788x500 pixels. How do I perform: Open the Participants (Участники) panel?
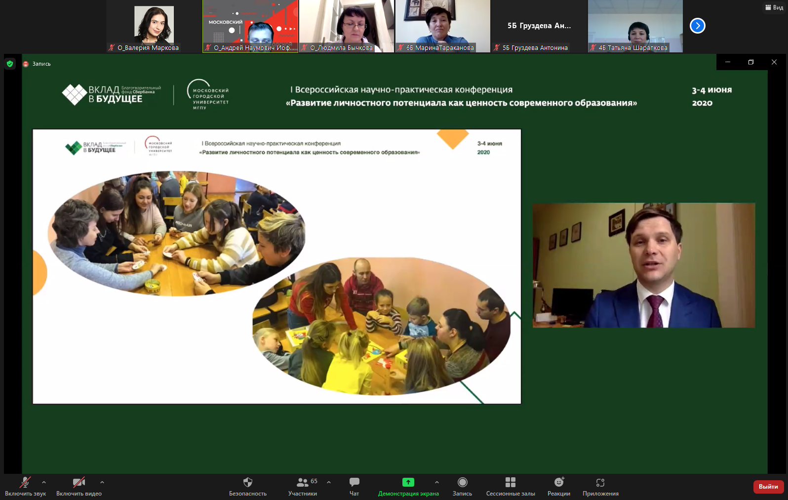click(303, 483)
